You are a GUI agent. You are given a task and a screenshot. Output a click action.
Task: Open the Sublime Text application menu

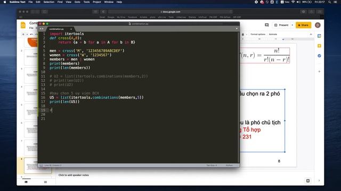coord(18,2)
